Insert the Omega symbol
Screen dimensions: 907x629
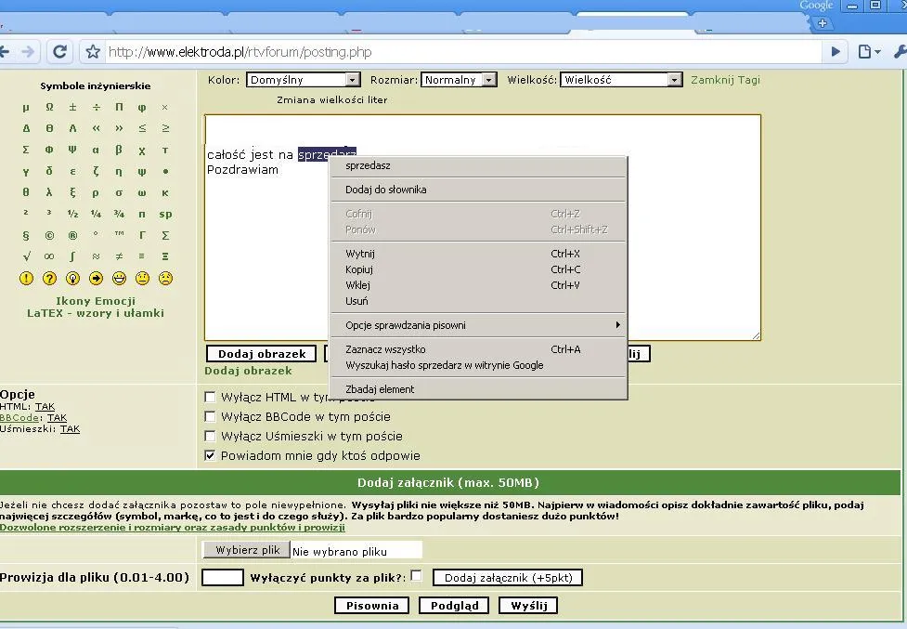click(49, 107)
